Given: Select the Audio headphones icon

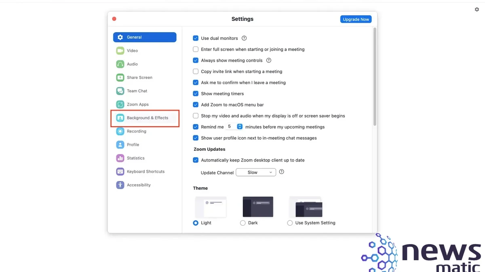Looking at the screenshot, I should tap(120, 64).
